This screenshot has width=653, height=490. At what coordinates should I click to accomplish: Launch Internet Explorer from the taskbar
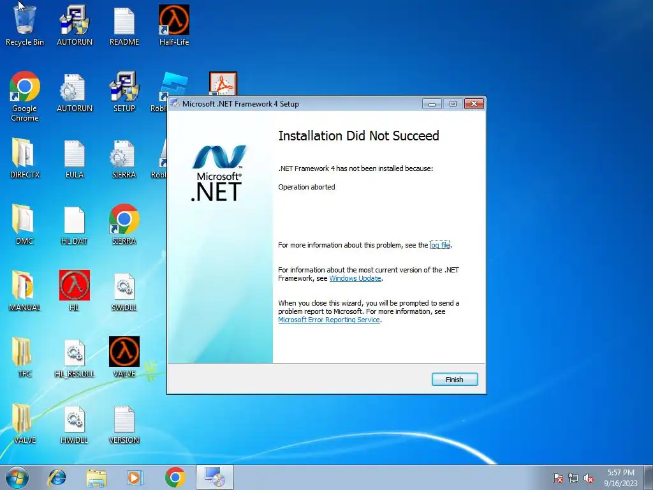pyautogui.click(x=57, y=477)
